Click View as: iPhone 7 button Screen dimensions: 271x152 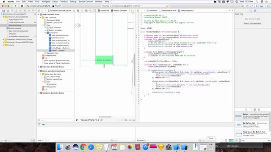[91, 120]
